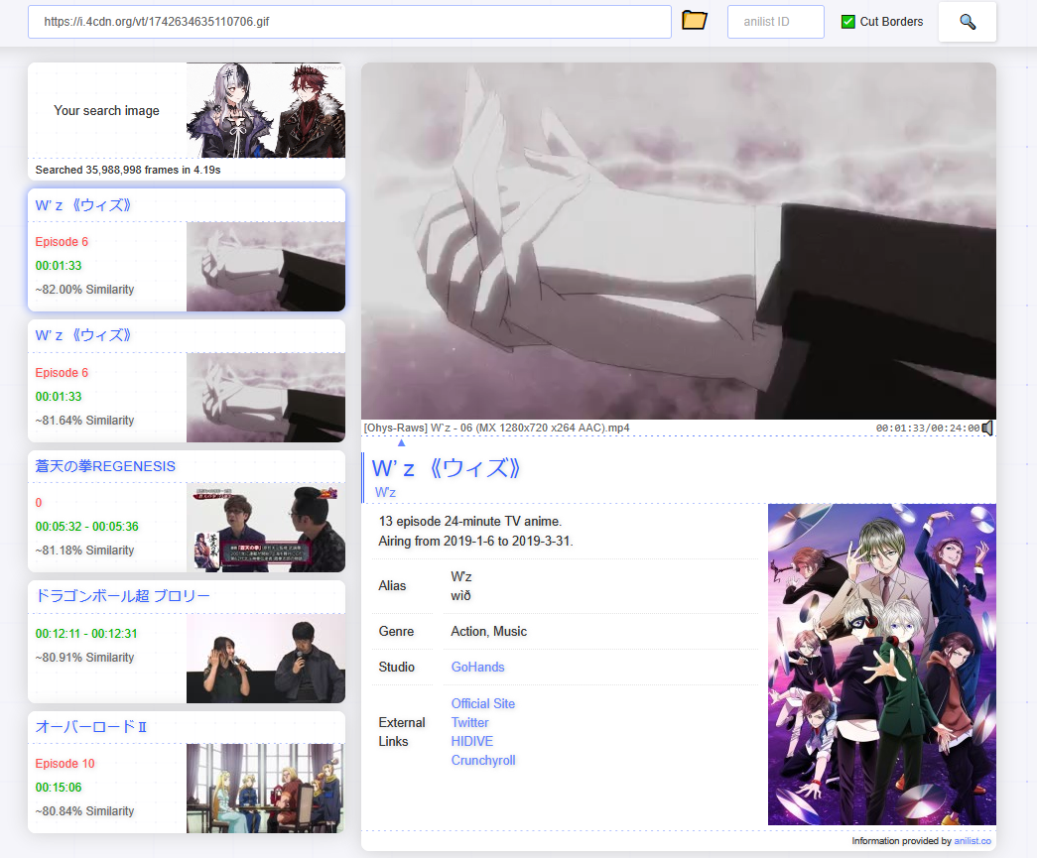Select the 蒼天の拳REGENESIS result title
The height and width of the screenshot is (858, 1037).
tap(105, 466)
